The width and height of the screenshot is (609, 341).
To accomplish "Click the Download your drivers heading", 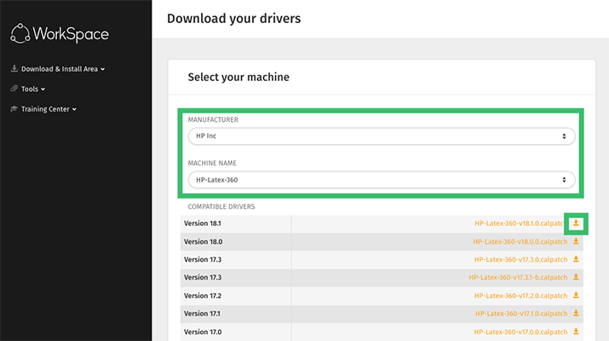I will (x=234, y=19).
